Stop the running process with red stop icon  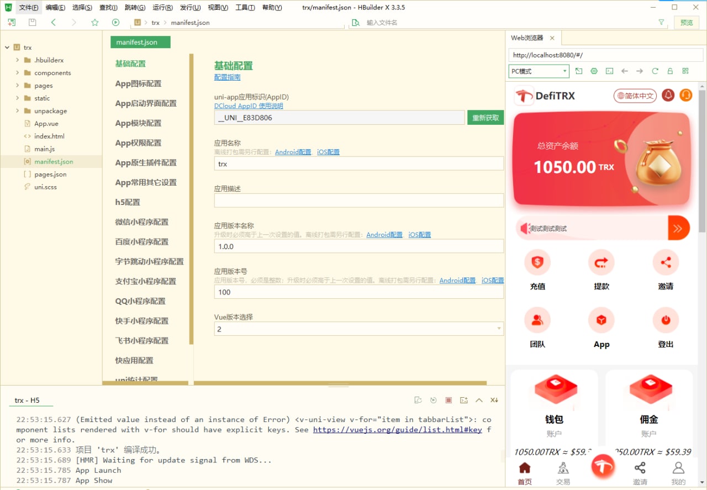[448, 400]
